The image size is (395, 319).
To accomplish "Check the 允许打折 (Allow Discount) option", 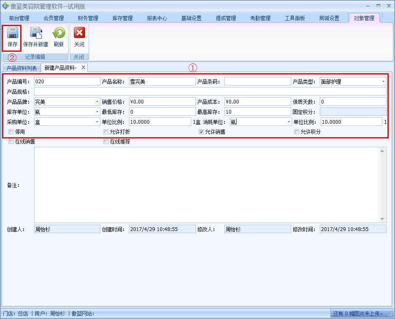I will click(105, 133).
